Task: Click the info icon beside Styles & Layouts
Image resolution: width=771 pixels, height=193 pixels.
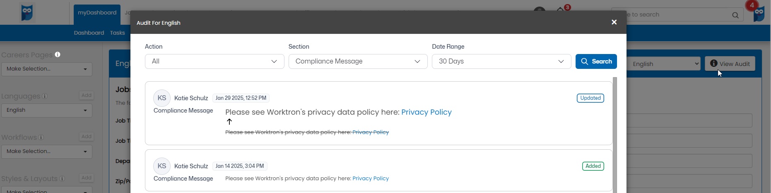Action: [x=62, y=179]
